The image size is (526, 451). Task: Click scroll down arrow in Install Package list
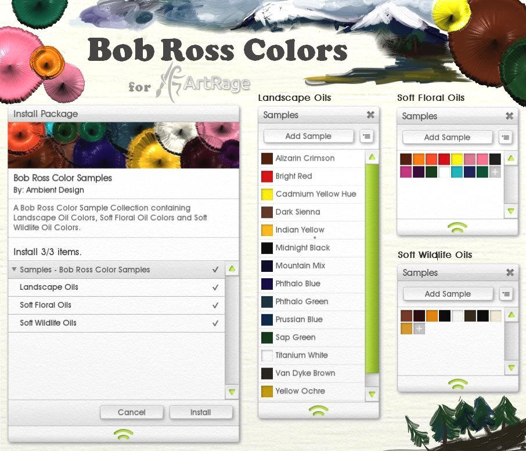pyautogui.click(x=232, y=391)
